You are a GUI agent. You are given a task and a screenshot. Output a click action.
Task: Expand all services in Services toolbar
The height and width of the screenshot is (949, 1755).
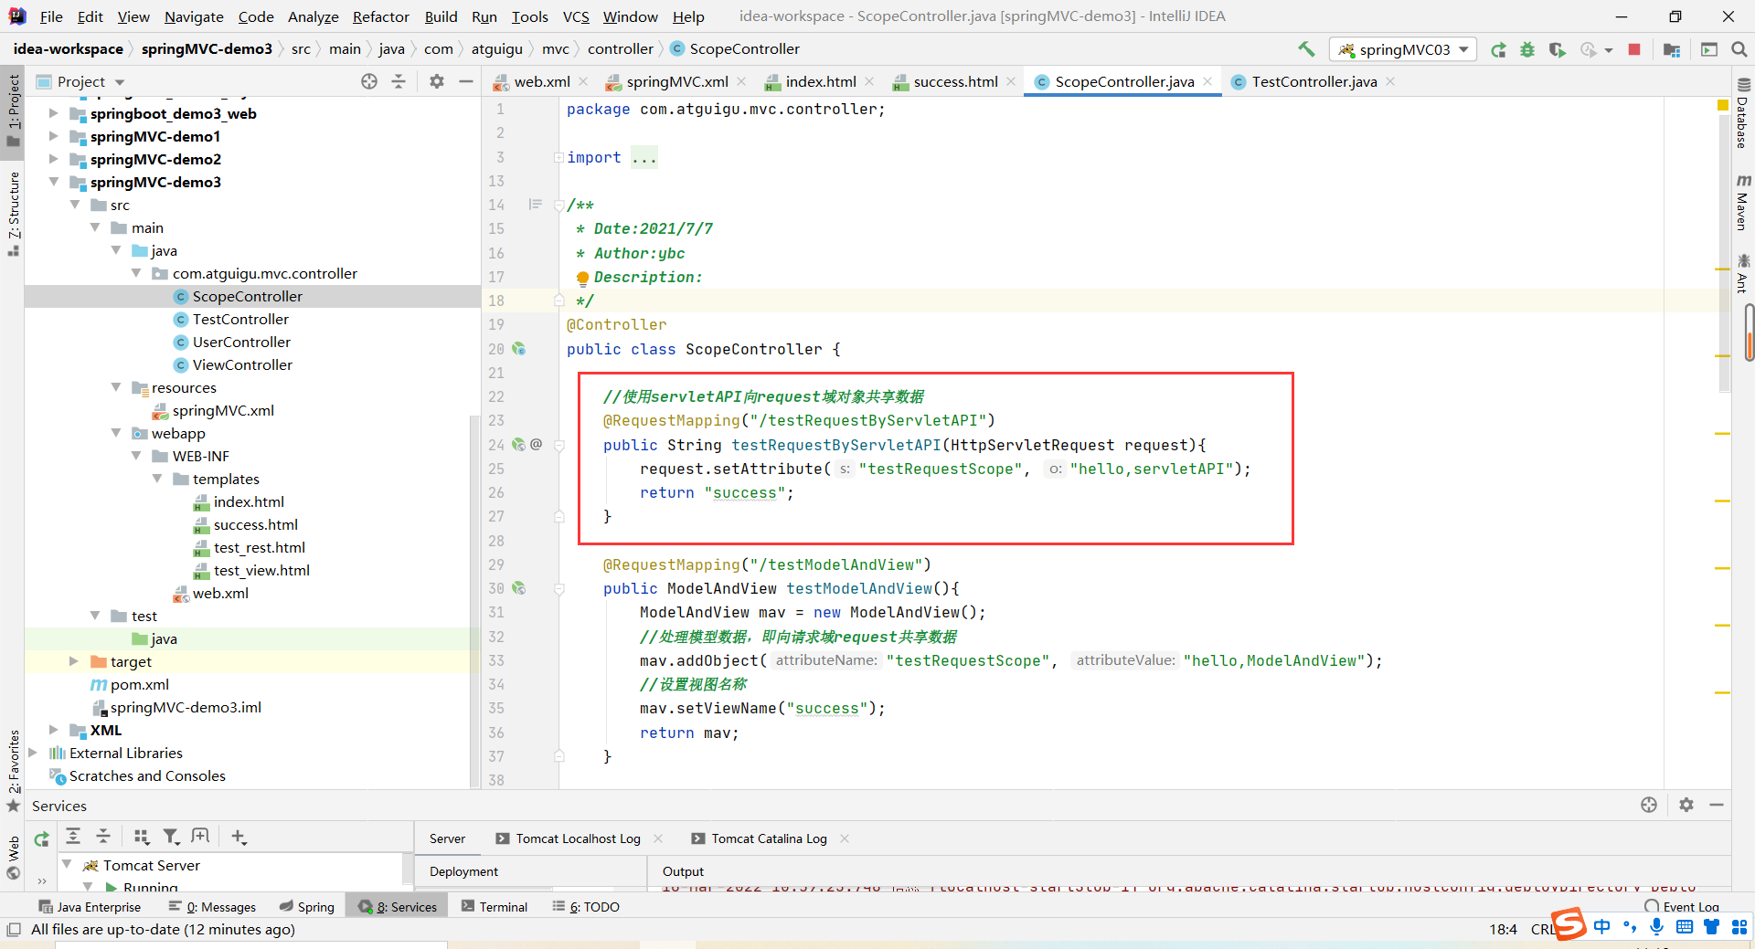coord(74,836)
